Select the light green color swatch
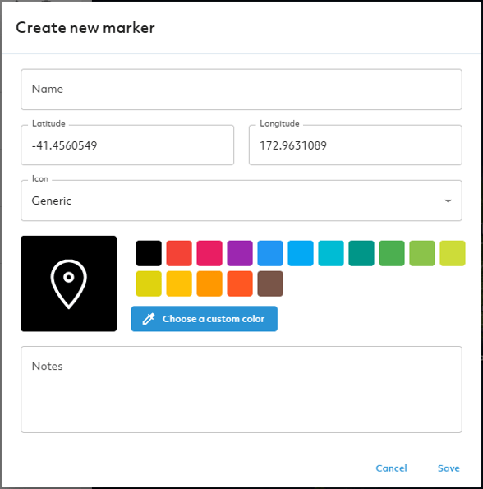 (x=422, y=253)
